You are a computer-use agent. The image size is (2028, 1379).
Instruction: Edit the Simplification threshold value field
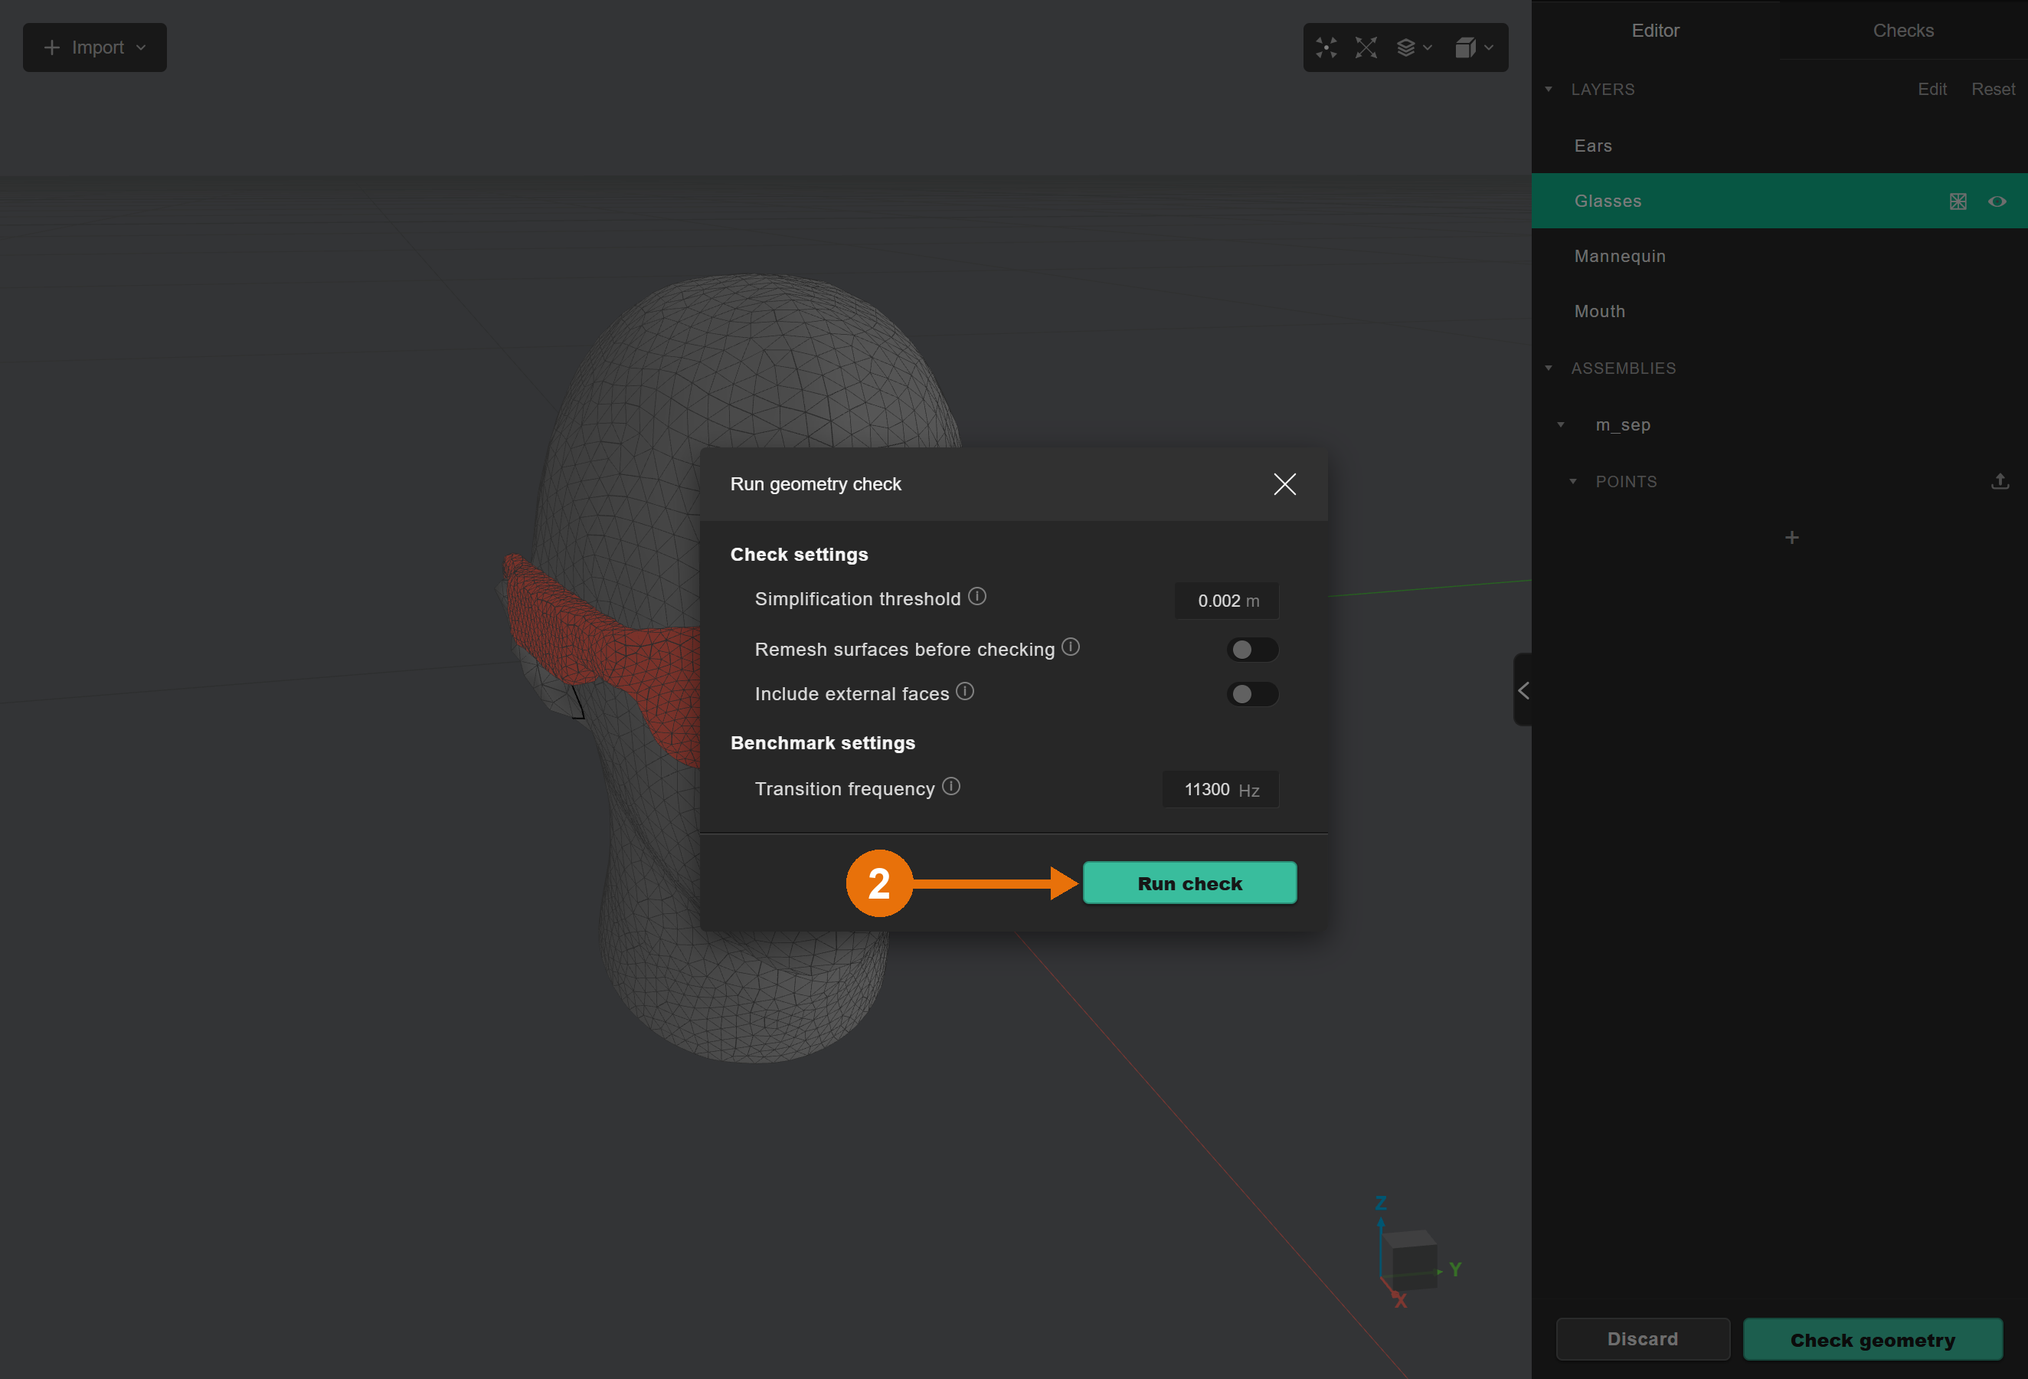(1226, 601)
